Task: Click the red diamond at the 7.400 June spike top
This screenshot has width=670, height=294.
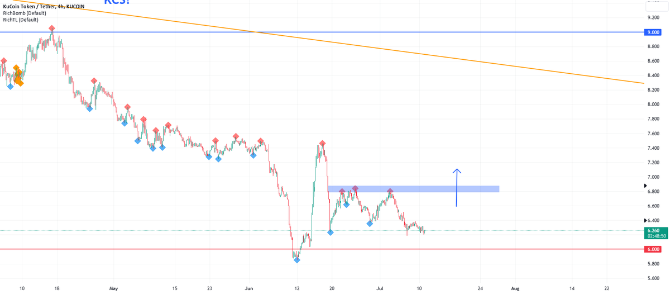Action: [x=322, y=143]
